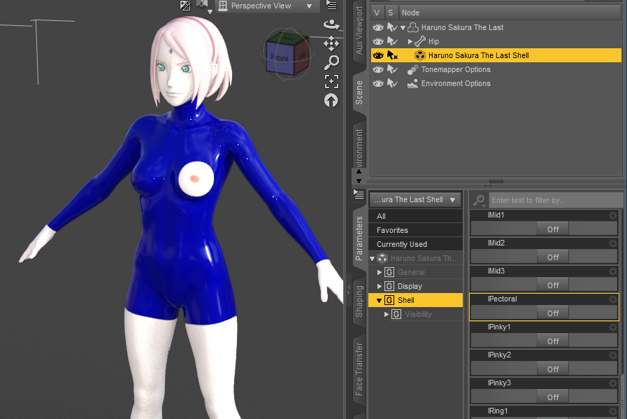Click the search magnifier icon in filter box

[479, 200]
